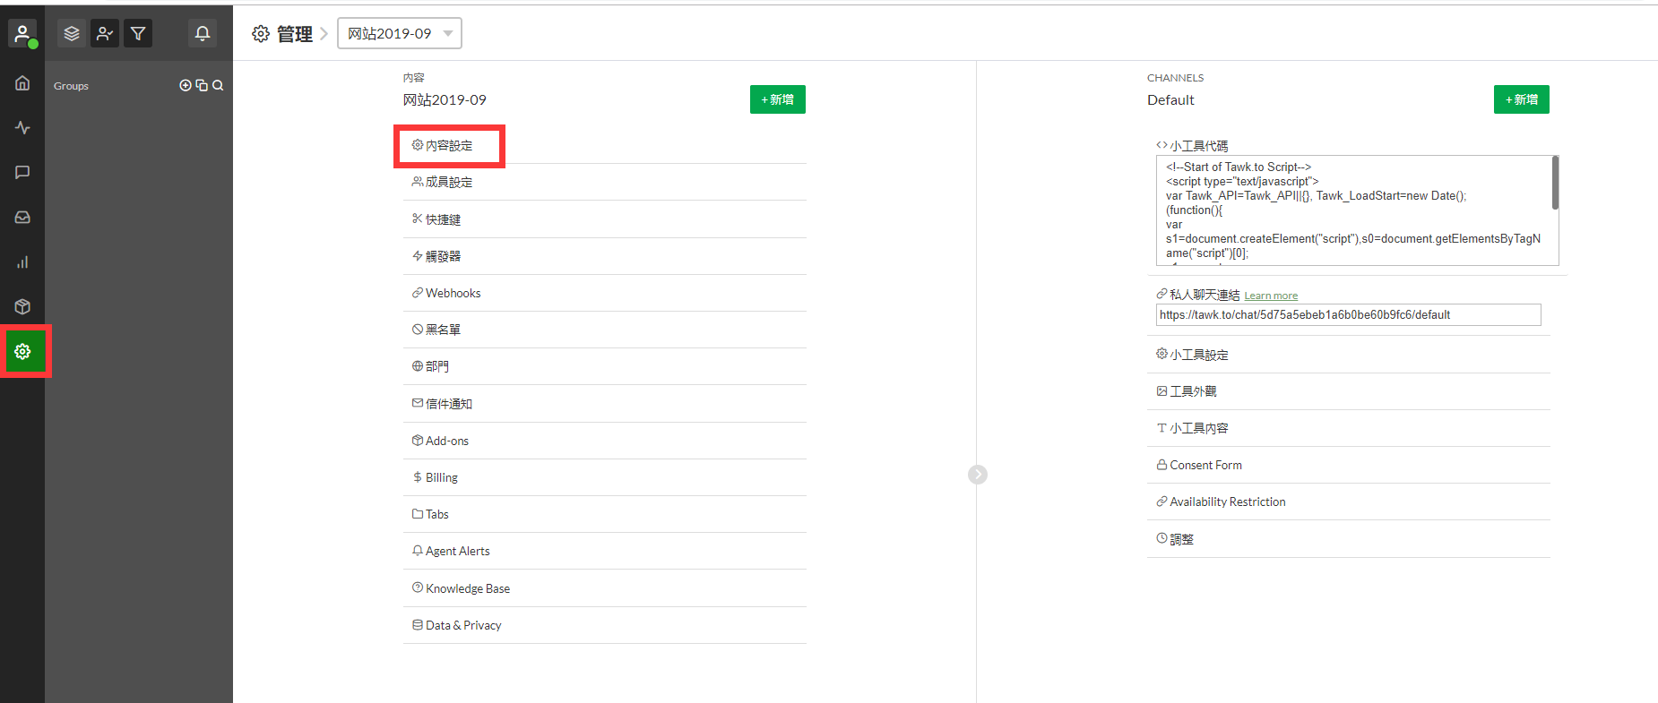Click the green 新增 button under CHANNELS
Screen dimensions: 1658x703
1521,99
